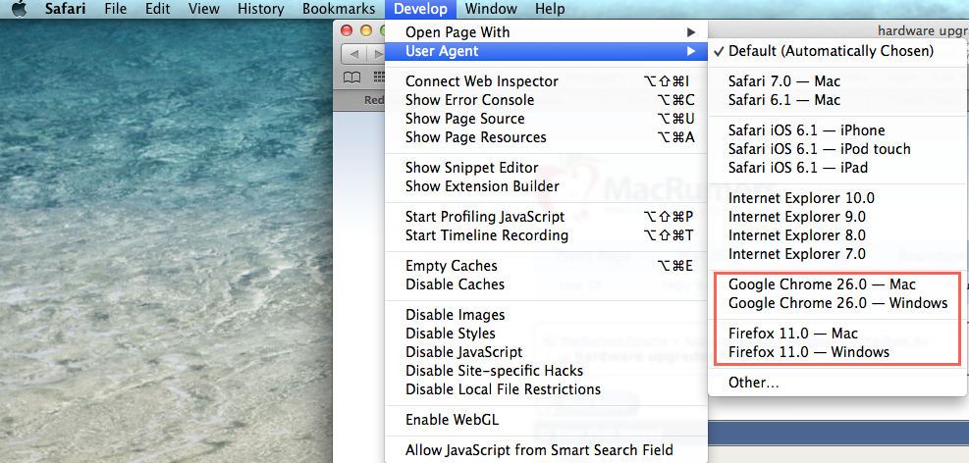Viewport: 969px width, 463px height.
Task: Open the Help menu
Action: [550, 9]
